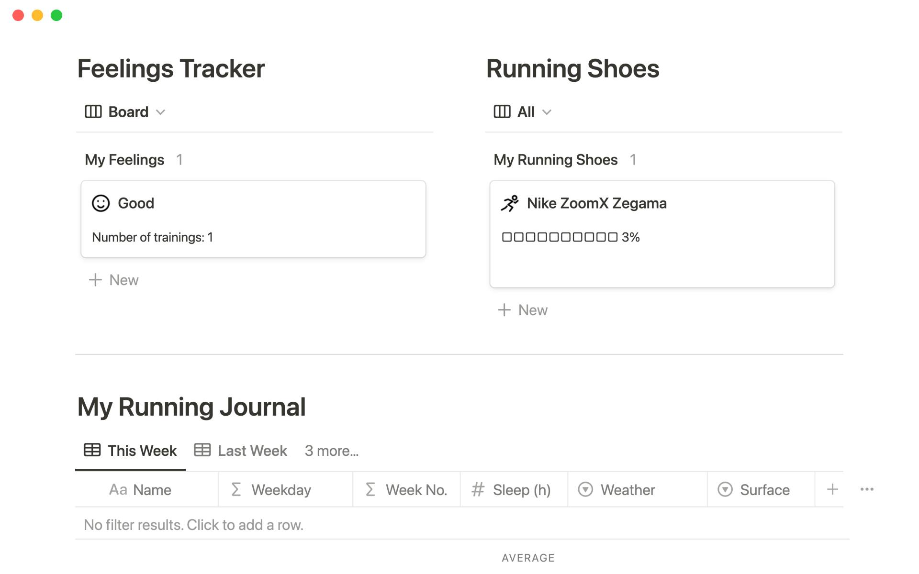Open the three-dot options in table header
919x574 pixels.
[866, 489]
